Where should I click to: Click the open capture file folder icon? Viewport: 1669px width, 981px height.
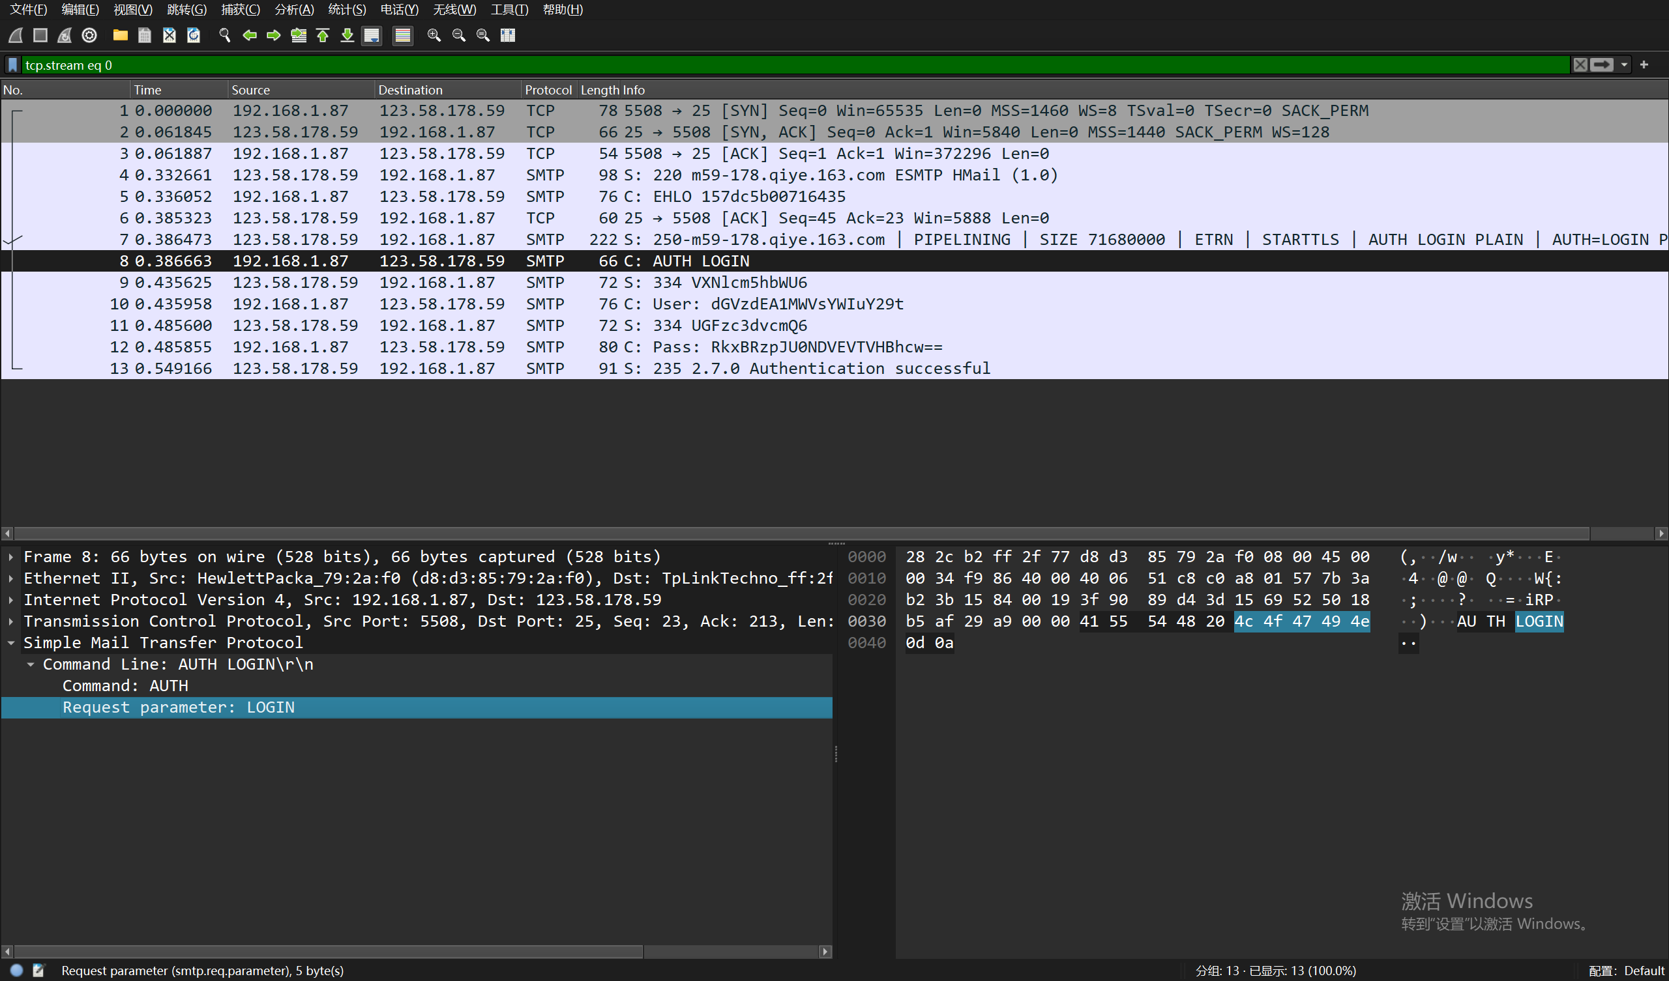coord(120,35)
